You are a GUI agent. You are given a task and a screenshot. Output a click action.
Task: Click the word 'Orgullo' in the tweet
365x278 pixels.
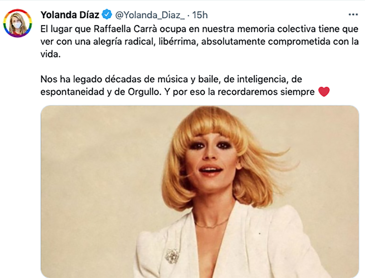(x=144, y=92)
